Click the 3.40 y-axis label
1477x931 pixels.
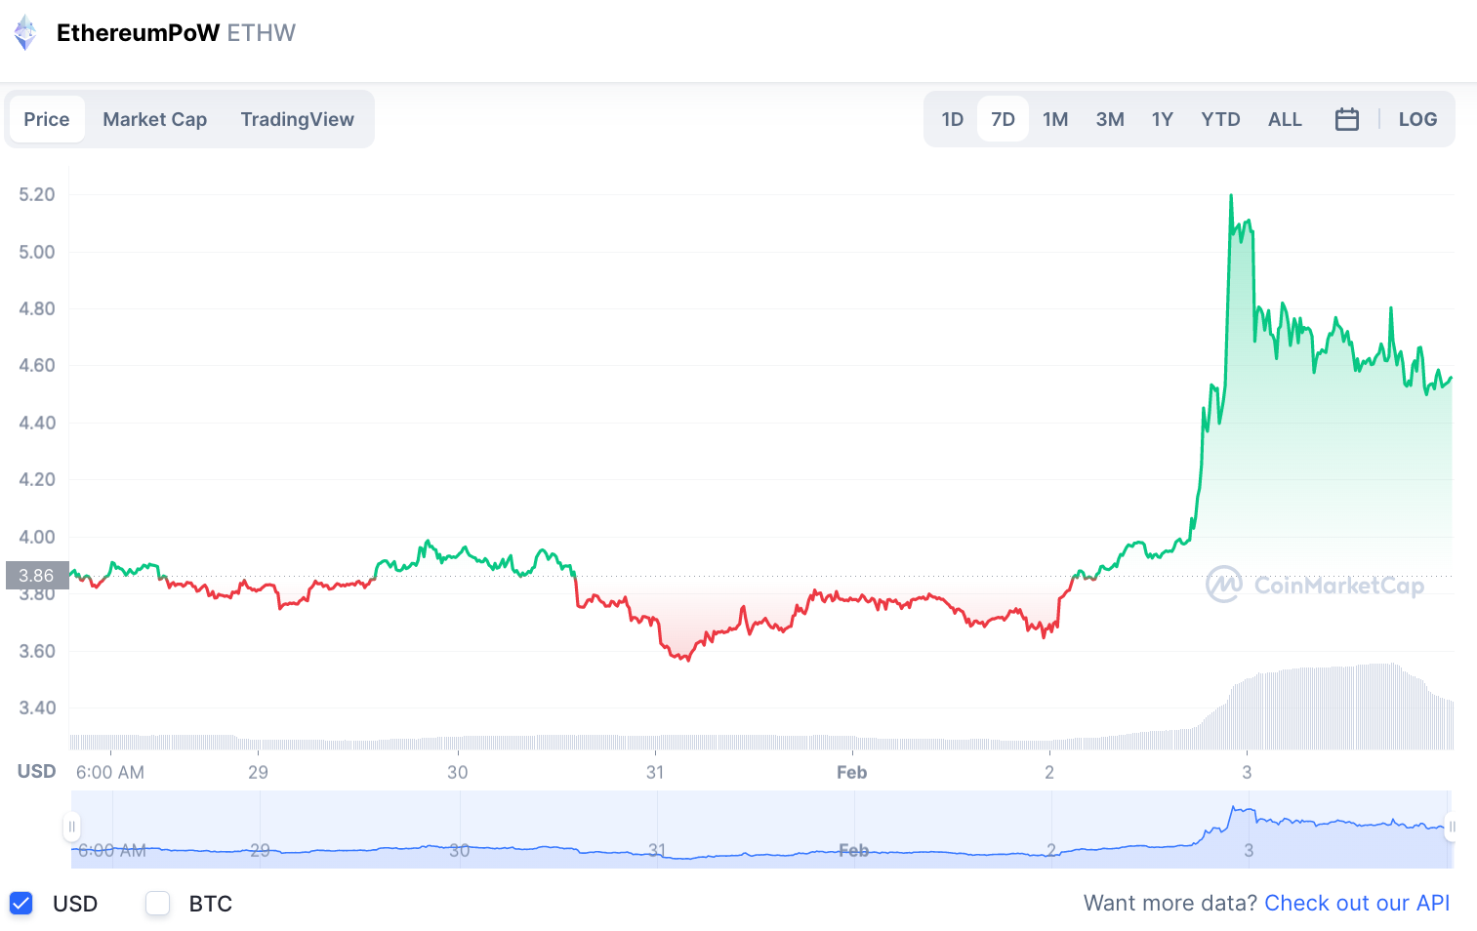37,708
